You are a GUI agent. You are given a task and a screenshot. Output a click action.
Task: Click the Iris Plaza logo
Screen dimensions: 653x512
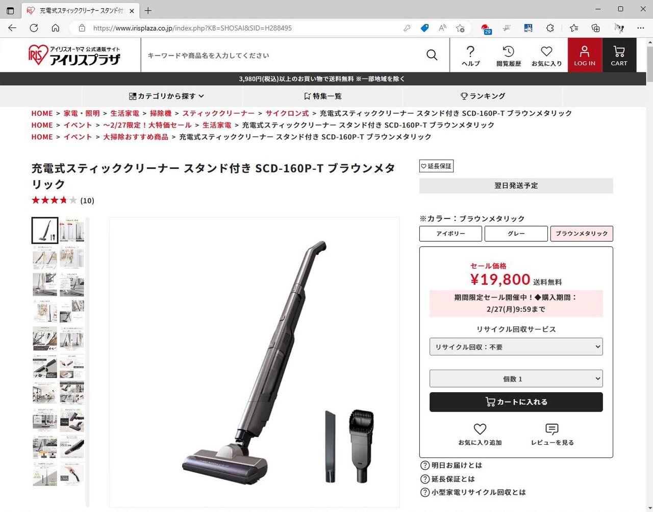click(74, 55)
